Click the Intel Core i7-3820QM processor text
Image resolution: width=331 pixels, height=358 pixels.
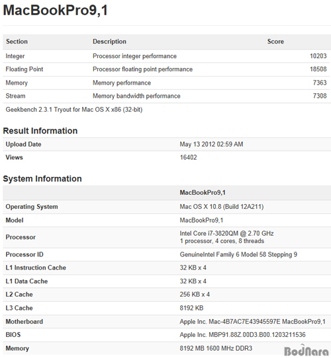click(x=226, y=233)
